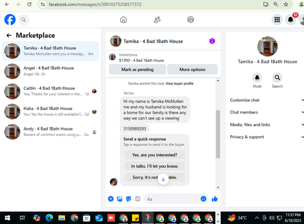This screenshot has width=304, height=224.
Task: Choose a GIF icon in composer
Action: tap(137, 199)
